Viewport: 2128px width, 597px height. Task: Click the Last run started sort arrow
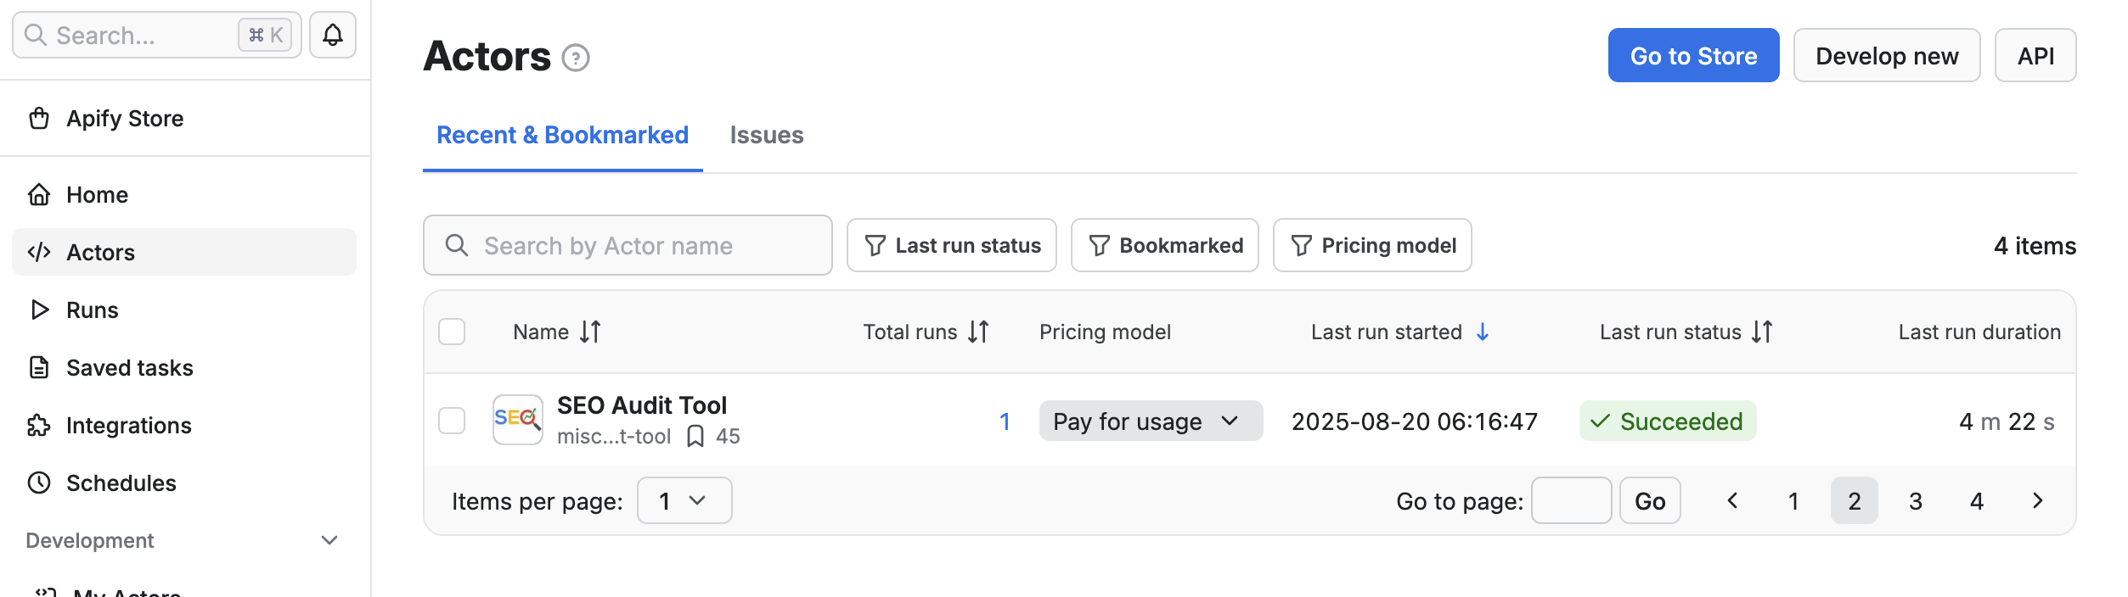click(1483, 332)
